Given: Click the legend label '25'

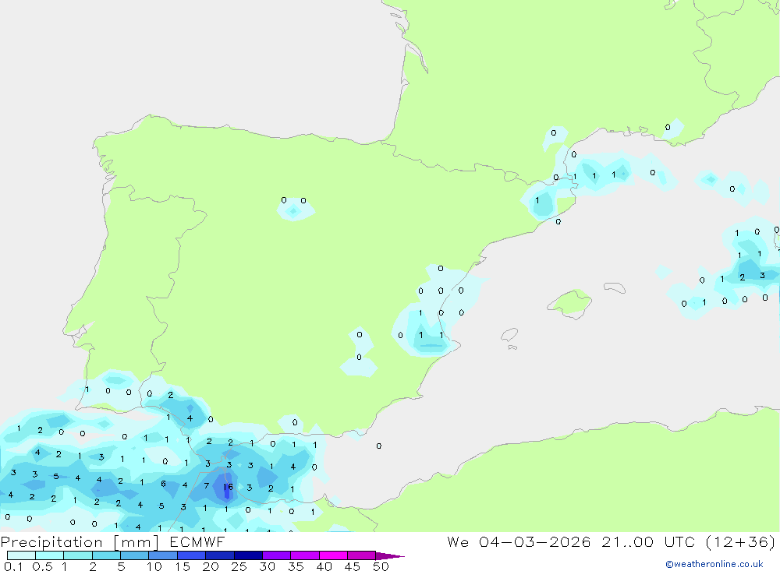Looking at the screenshot, I should (239, 566).
